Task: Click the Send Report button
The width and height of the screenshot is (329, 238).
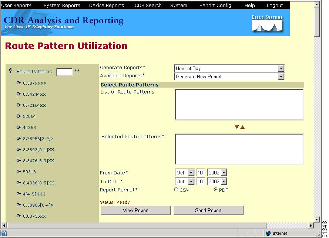Action: pyautogui.click(x=208, y=210)
